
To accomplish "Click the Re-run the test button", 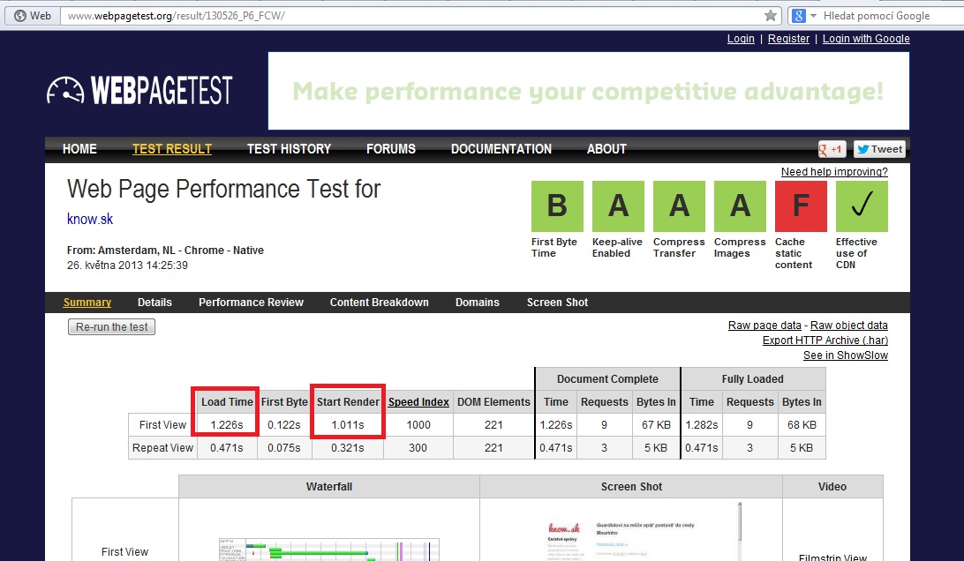I will tap(111, 327).
